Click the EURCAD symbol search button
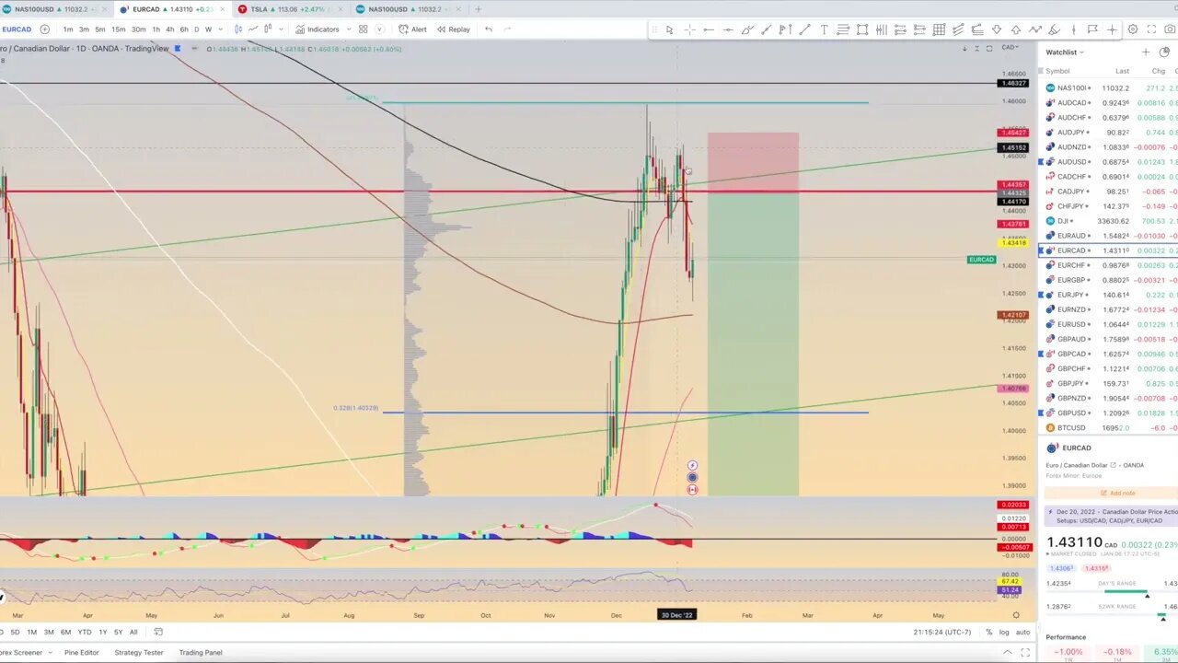Image resolution: width=1178 pixels, height=663 pixels. pos(17,29)
